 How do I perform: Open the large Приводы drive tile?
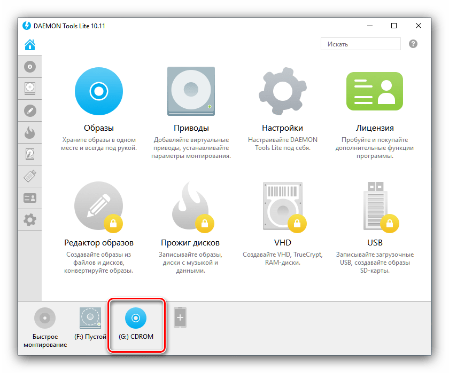191,91
